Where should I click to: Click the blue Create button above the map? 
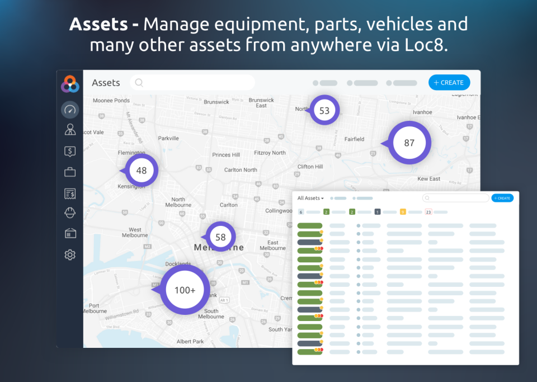click(x=449, y=82)
